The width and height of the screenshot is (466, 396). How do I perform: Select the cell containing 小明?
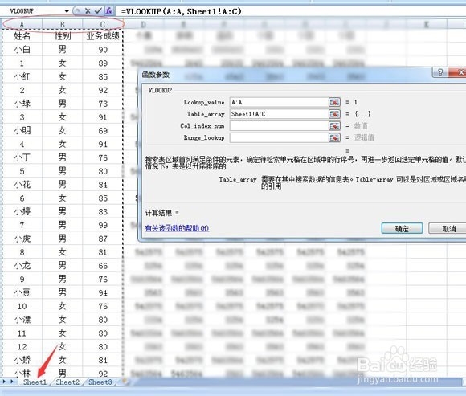(x=22, y=130)
